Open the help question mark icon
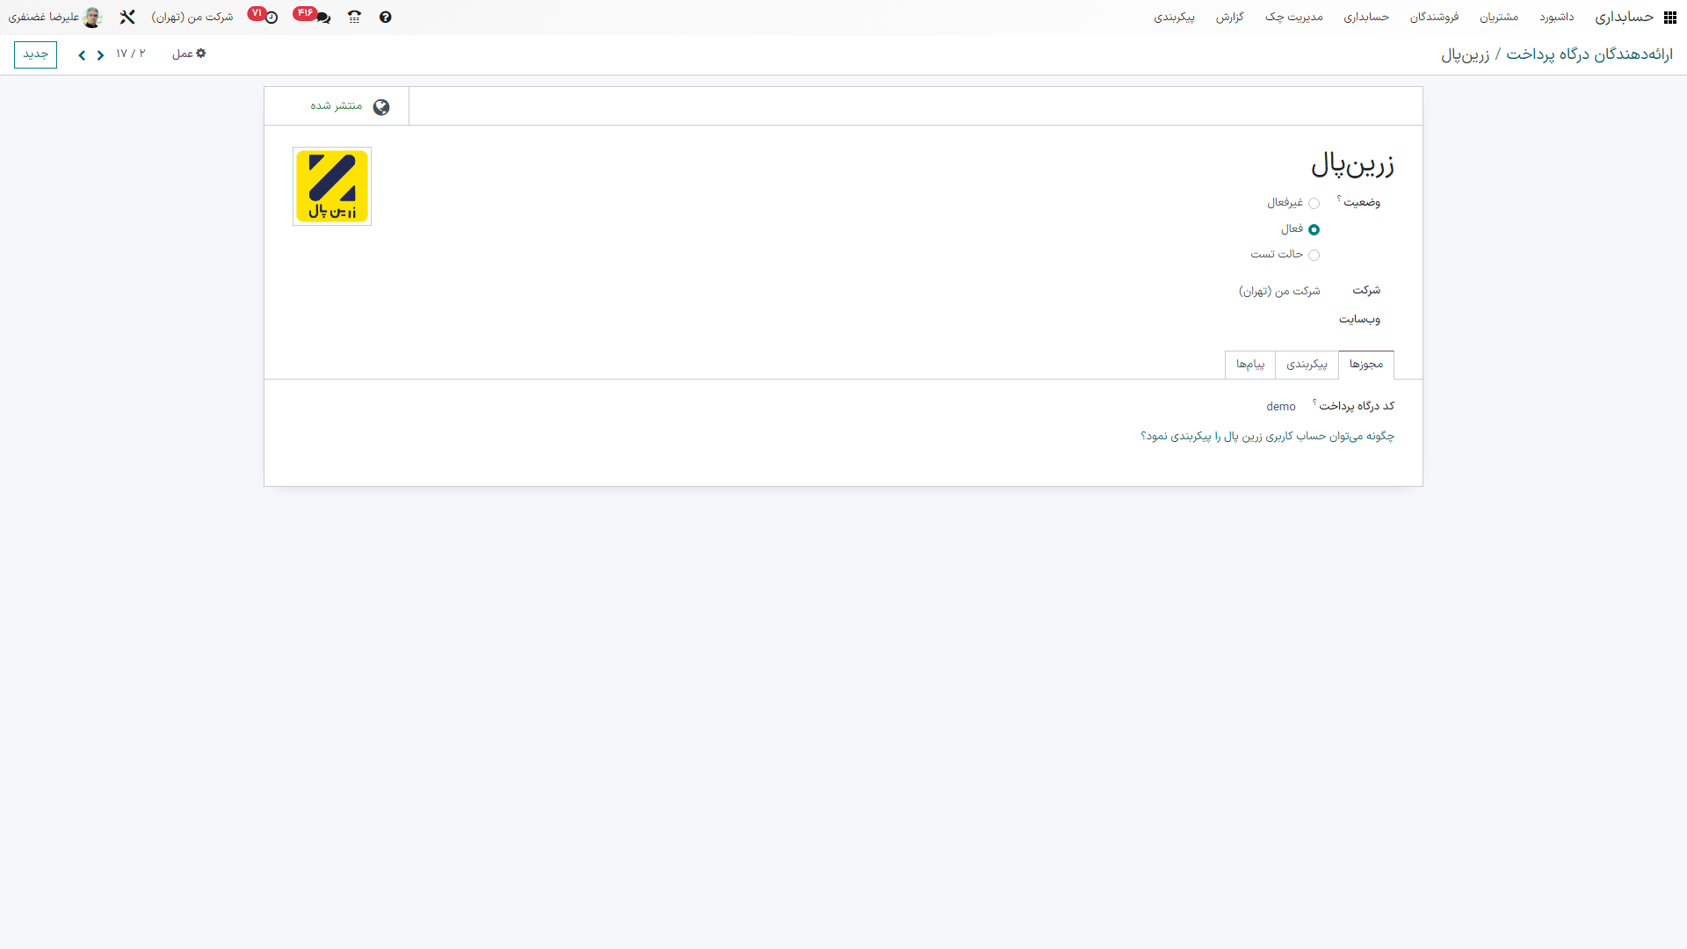 pos(385,18)
